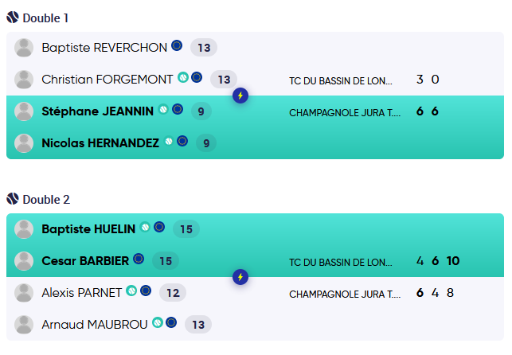This screenshot has width=512, height=355.
Task: Click blue badge icon next to Cesar BARBIER
Action: pos(139,259)
